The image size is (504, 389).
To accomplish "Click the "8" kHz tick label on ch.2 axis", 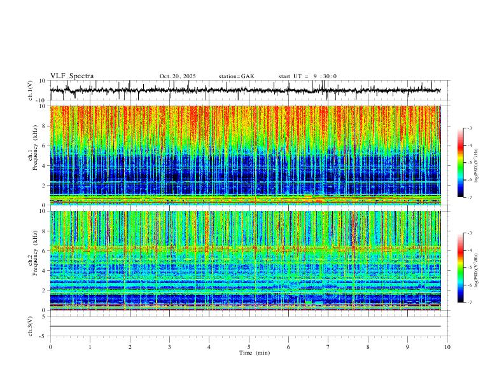I will 45,231.
